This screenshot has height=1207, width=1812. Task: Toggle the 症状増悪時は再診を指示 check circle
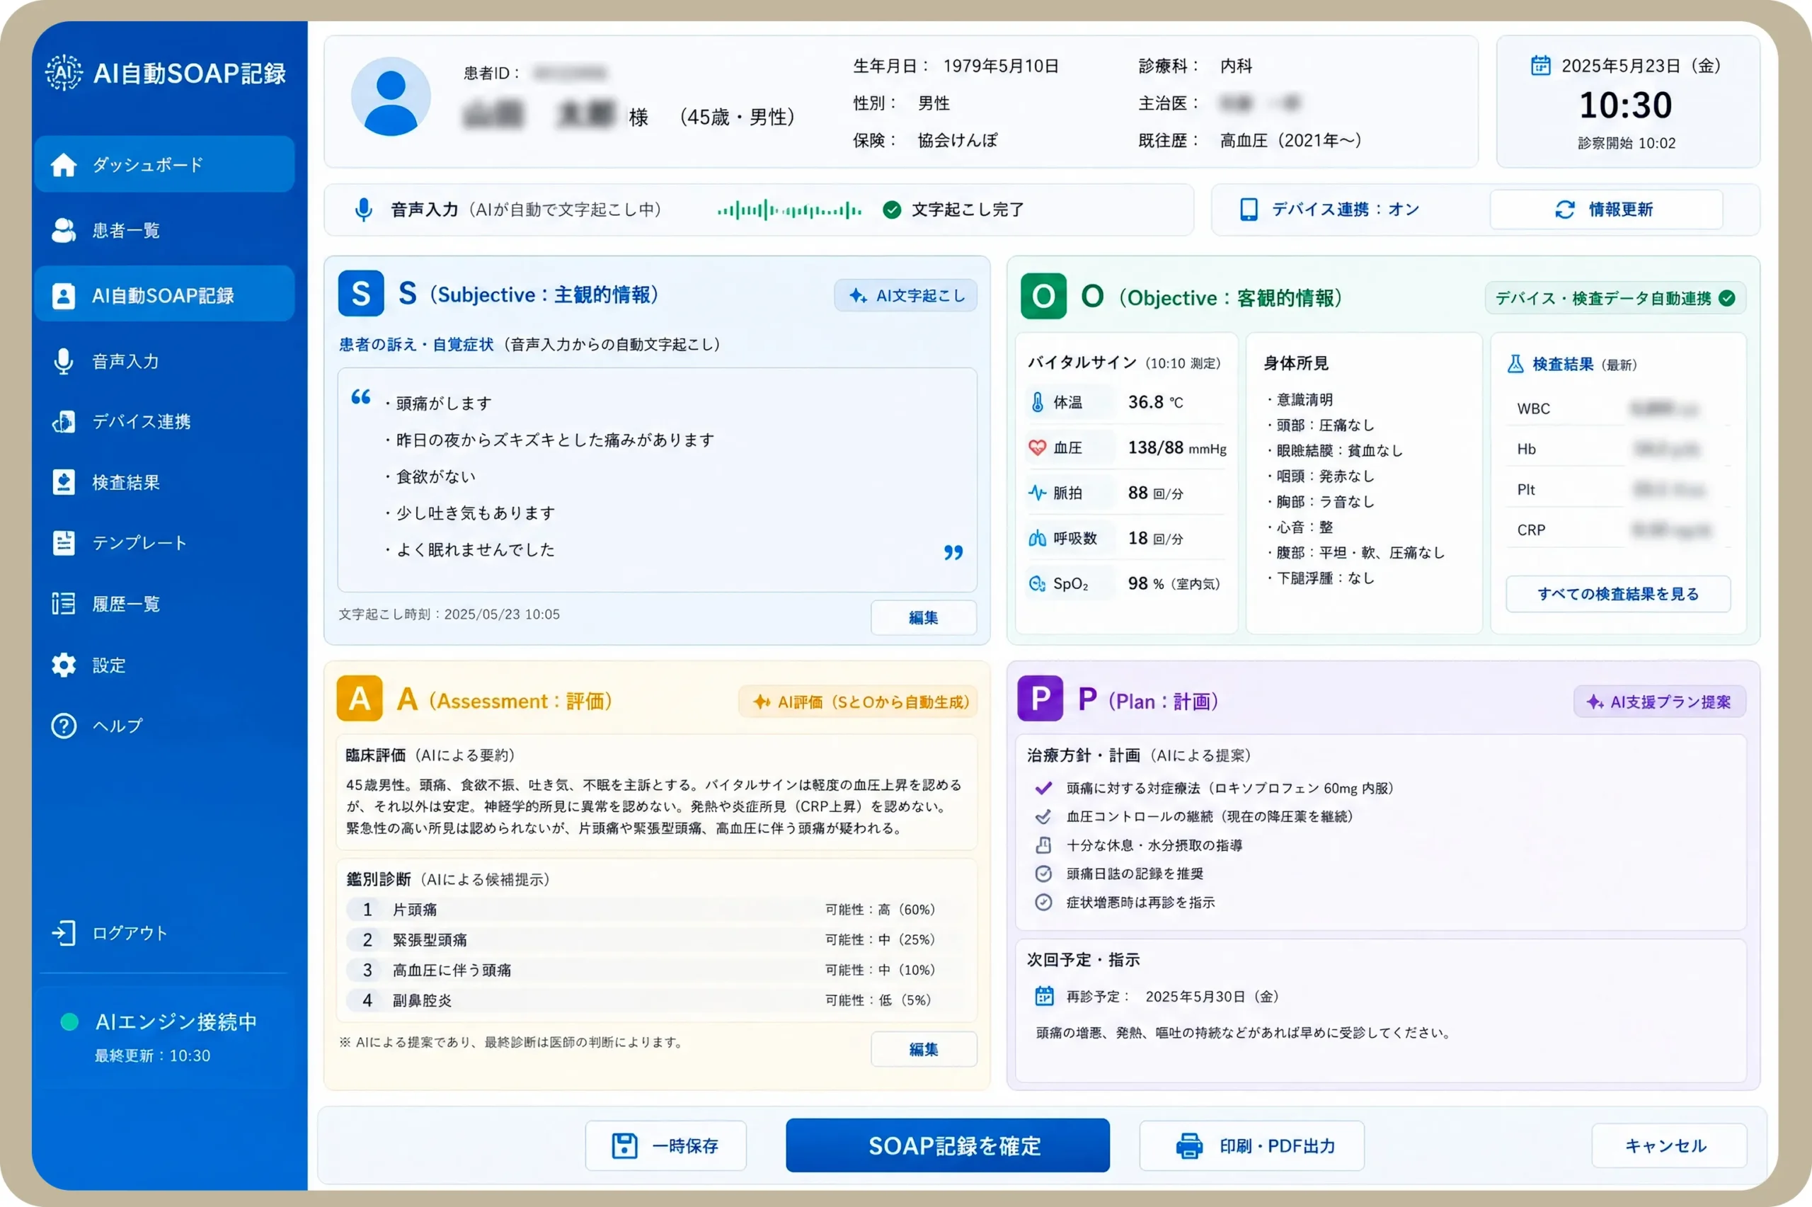(1043, 902)
